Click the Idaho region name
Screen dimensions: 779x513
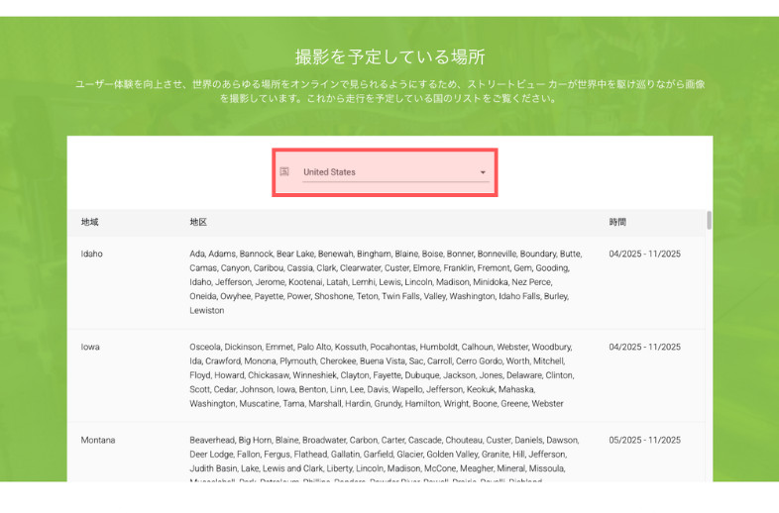click(x=91, y=254)
